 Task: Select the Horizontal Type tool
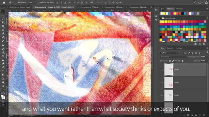click(x=3, y=71)
